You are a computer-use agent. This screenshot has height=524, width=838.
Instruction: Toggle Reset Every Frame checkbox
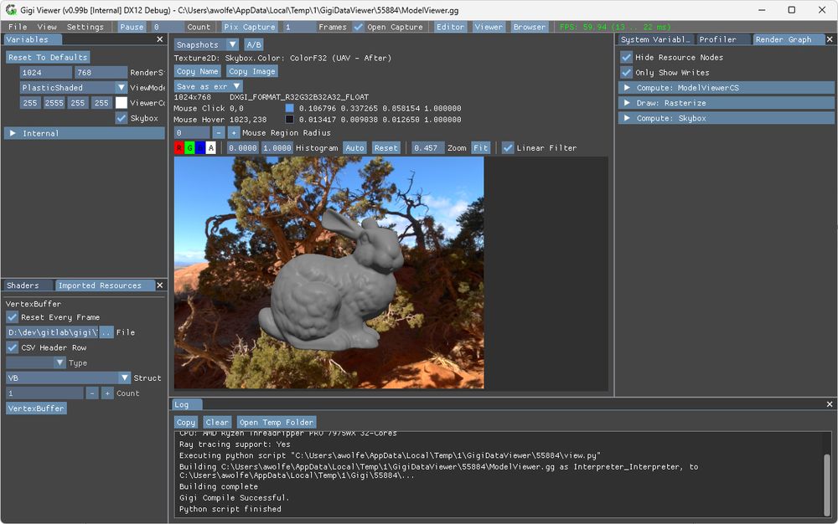12,317
